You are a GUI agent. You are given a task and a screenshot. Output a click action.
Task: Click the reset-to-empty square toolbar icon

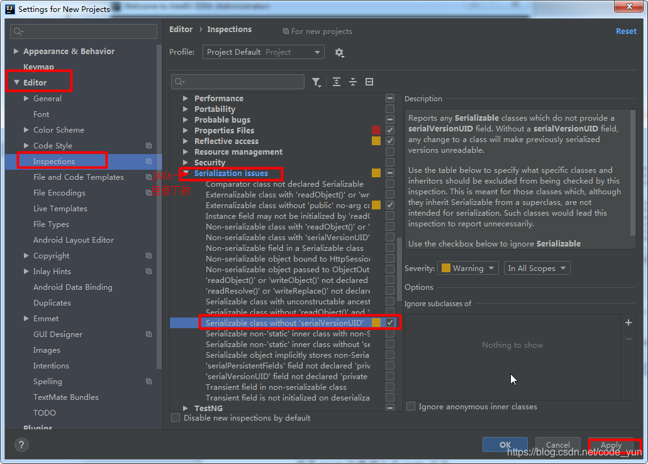tap(369, 82)
